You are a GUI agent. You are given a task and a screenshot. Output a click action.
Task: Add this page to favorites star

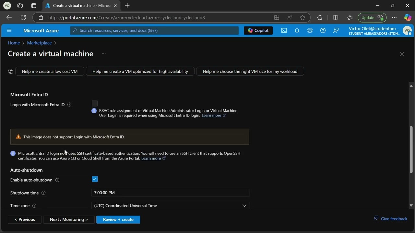coord(302,17)
